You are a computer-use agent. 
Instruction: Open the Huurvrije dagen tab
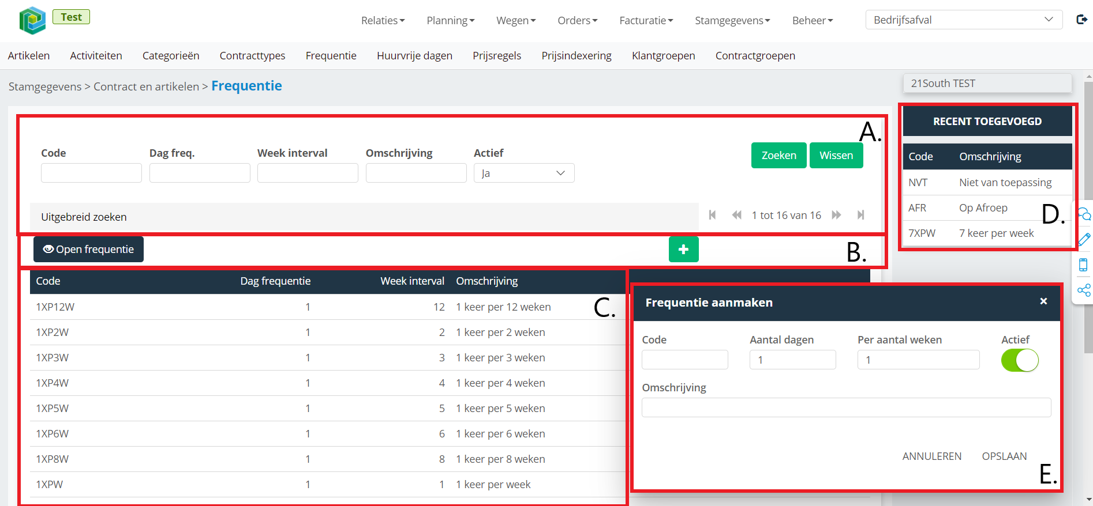pos(414,56)
